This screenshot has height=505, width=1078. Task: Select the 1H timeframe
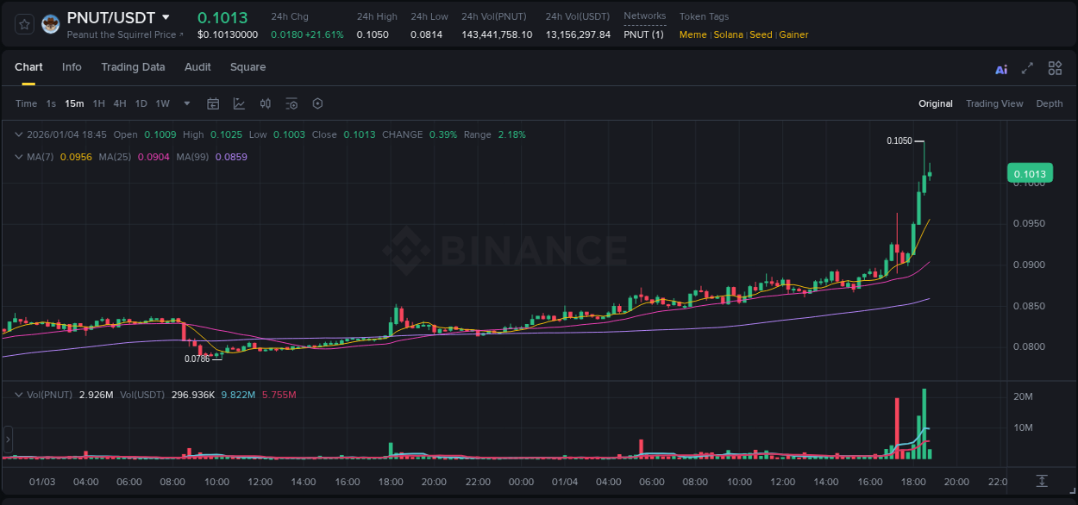pos(97,103)
